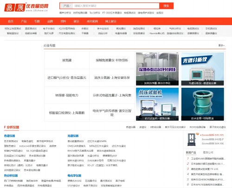Switch to the 推荐公司 tab
This screenshot has width=232, height=188.
click(208, 152)
